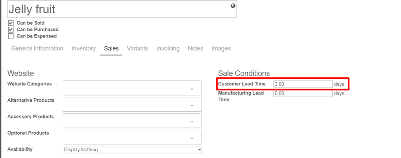View the Notes tab
Viewport: 401px width, 158px height.
(x=195, y=48)
